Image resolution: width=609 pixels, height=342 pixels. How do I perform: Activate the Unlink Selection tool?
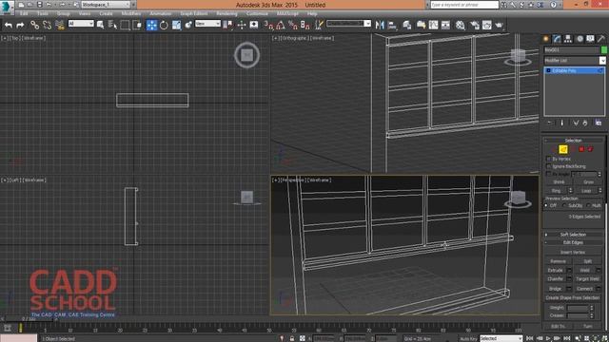47,26
